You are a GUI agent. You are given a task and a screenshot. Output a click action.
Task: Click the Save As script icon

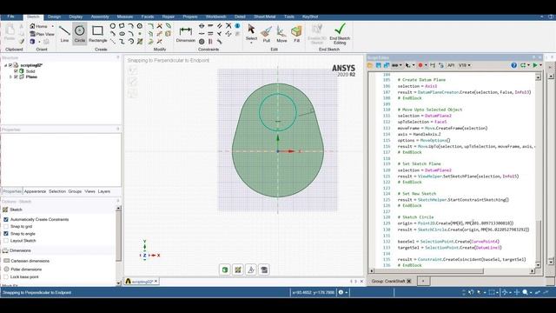(x=386, y=65)
